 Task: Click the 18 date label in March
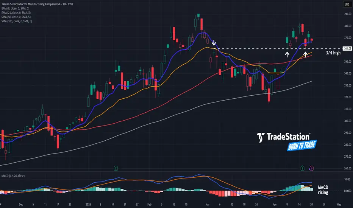click(x=244, y=204)
